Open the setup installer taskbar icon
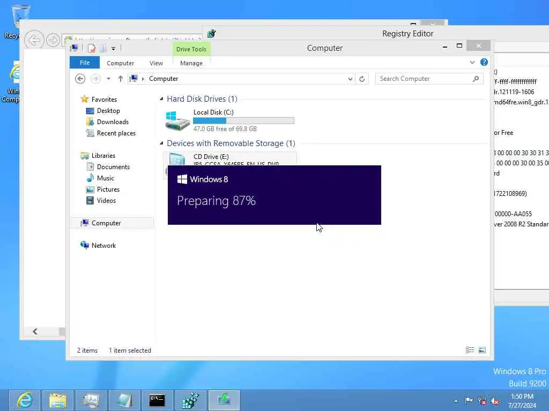The height and width of the screenshot is (411, 549). coord(224,400)
